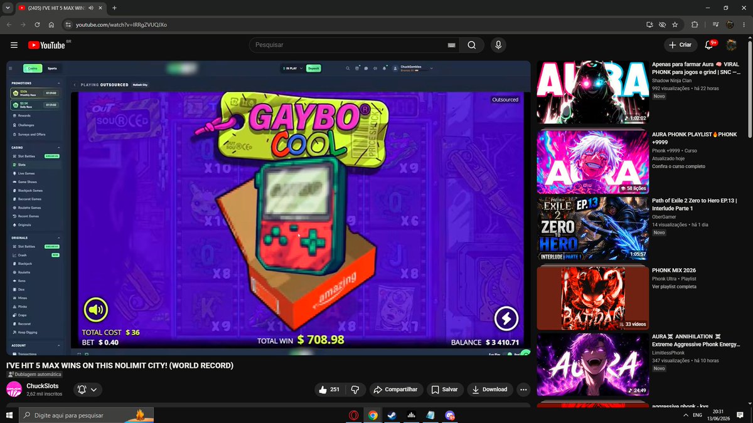Open the Windows Start menu
The width and height of the screenshot is (753, 423).
(9, 415)
